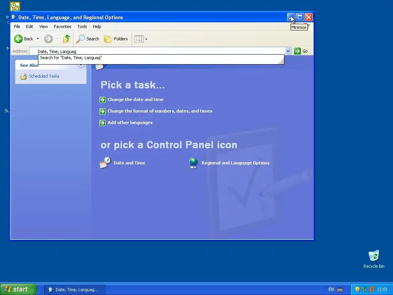Click the window title bar system icon
This screenshot has width=393, height=295.
(x=14, y=17)
